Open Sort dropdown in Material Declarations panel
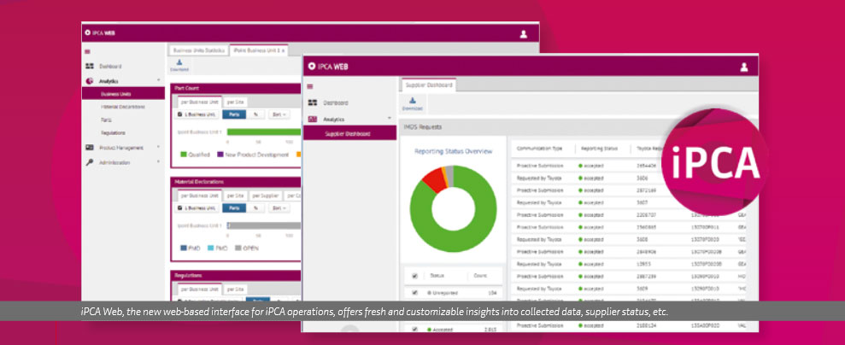The image size is (845, 345). (x=279, y=208)
